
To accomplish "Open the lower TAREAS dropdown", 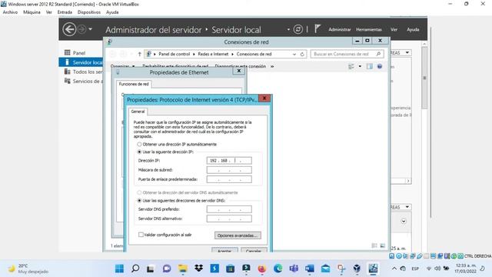I will pyautogui.click(x=407, y=207).
